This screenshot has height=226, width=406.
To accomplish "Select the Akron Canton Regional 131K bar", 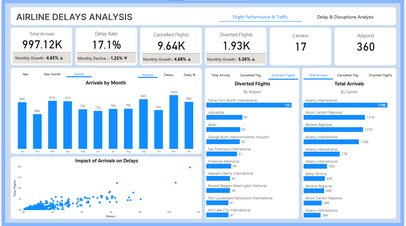I will point(334,117).
